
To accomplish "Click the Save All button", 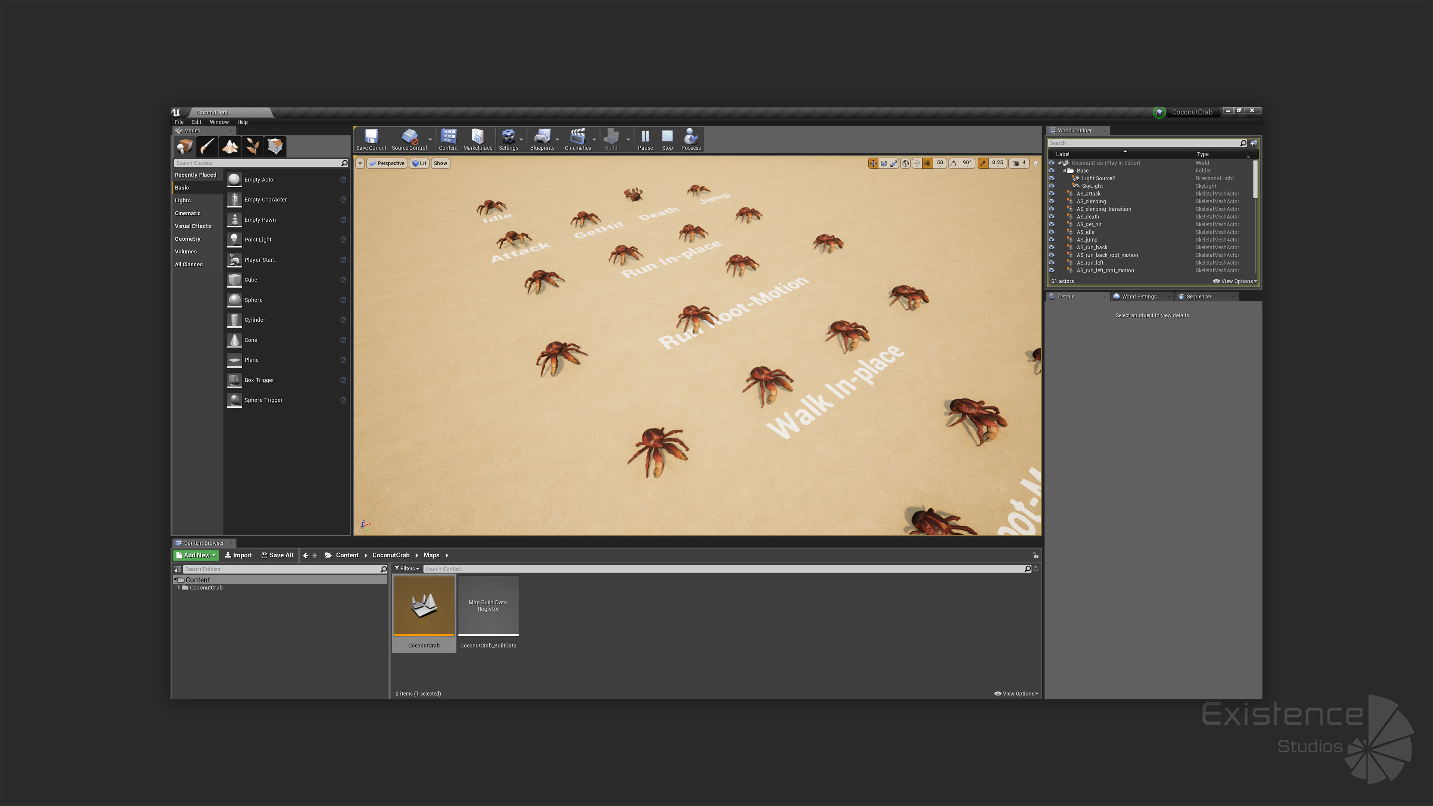I will pos(277,555).
